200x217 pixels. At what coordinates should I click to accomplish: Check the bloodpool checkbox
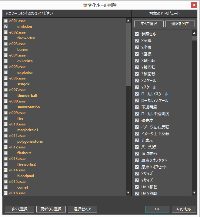pyautogui.click(x=5, y=176)
